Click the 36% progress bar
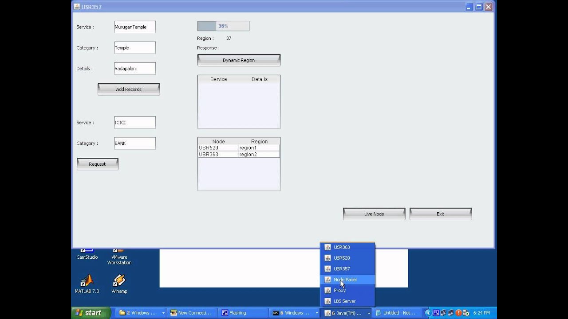This screenshot has width=568, height=319. [x=223, y=26]
